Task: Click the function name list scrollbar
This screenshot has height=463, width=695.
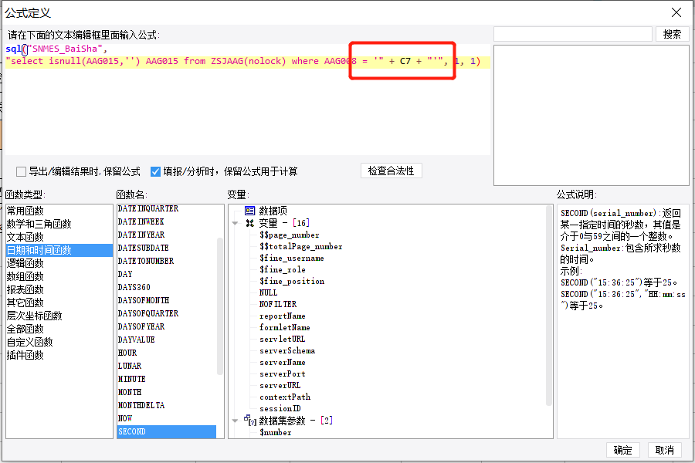Action: [220, 306]
